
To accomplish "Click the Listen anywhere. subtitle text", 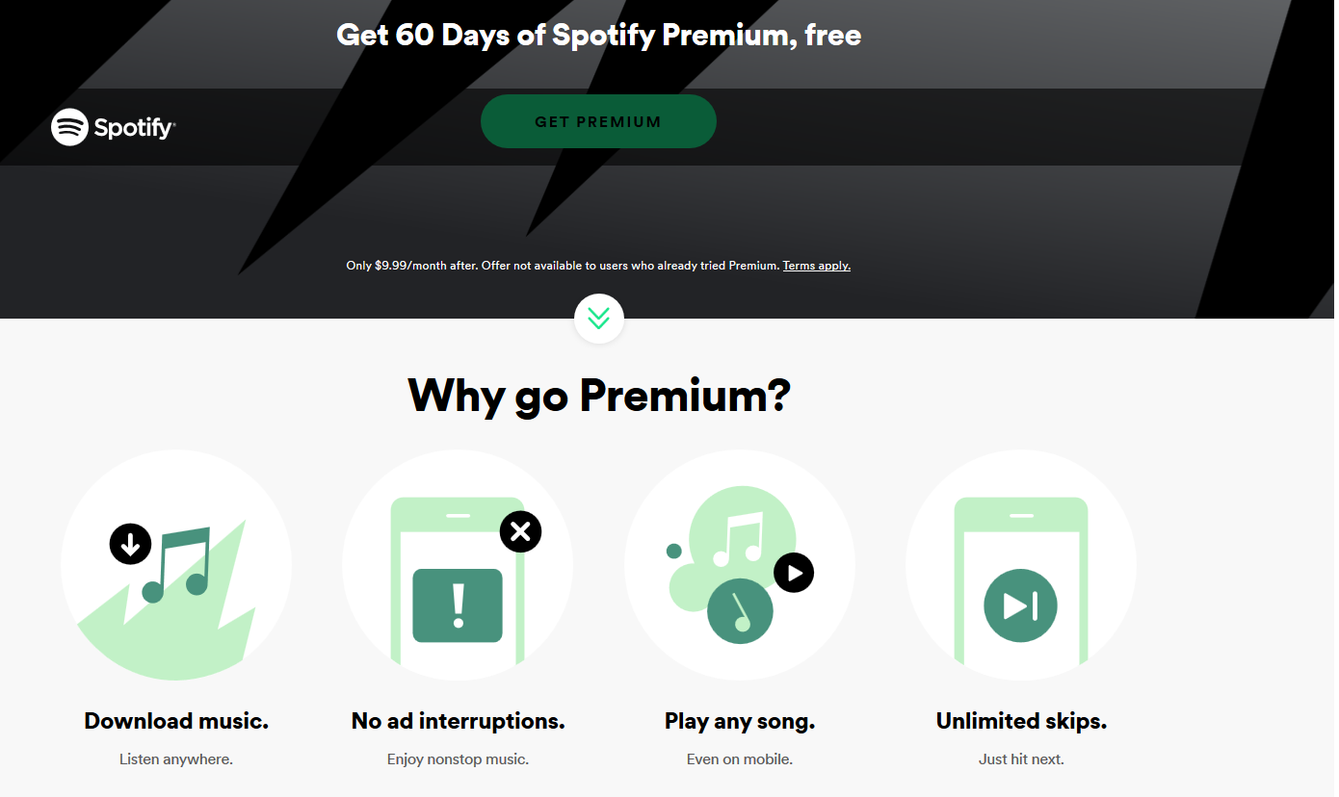I will pyautogui.click(x=176, y=759).
